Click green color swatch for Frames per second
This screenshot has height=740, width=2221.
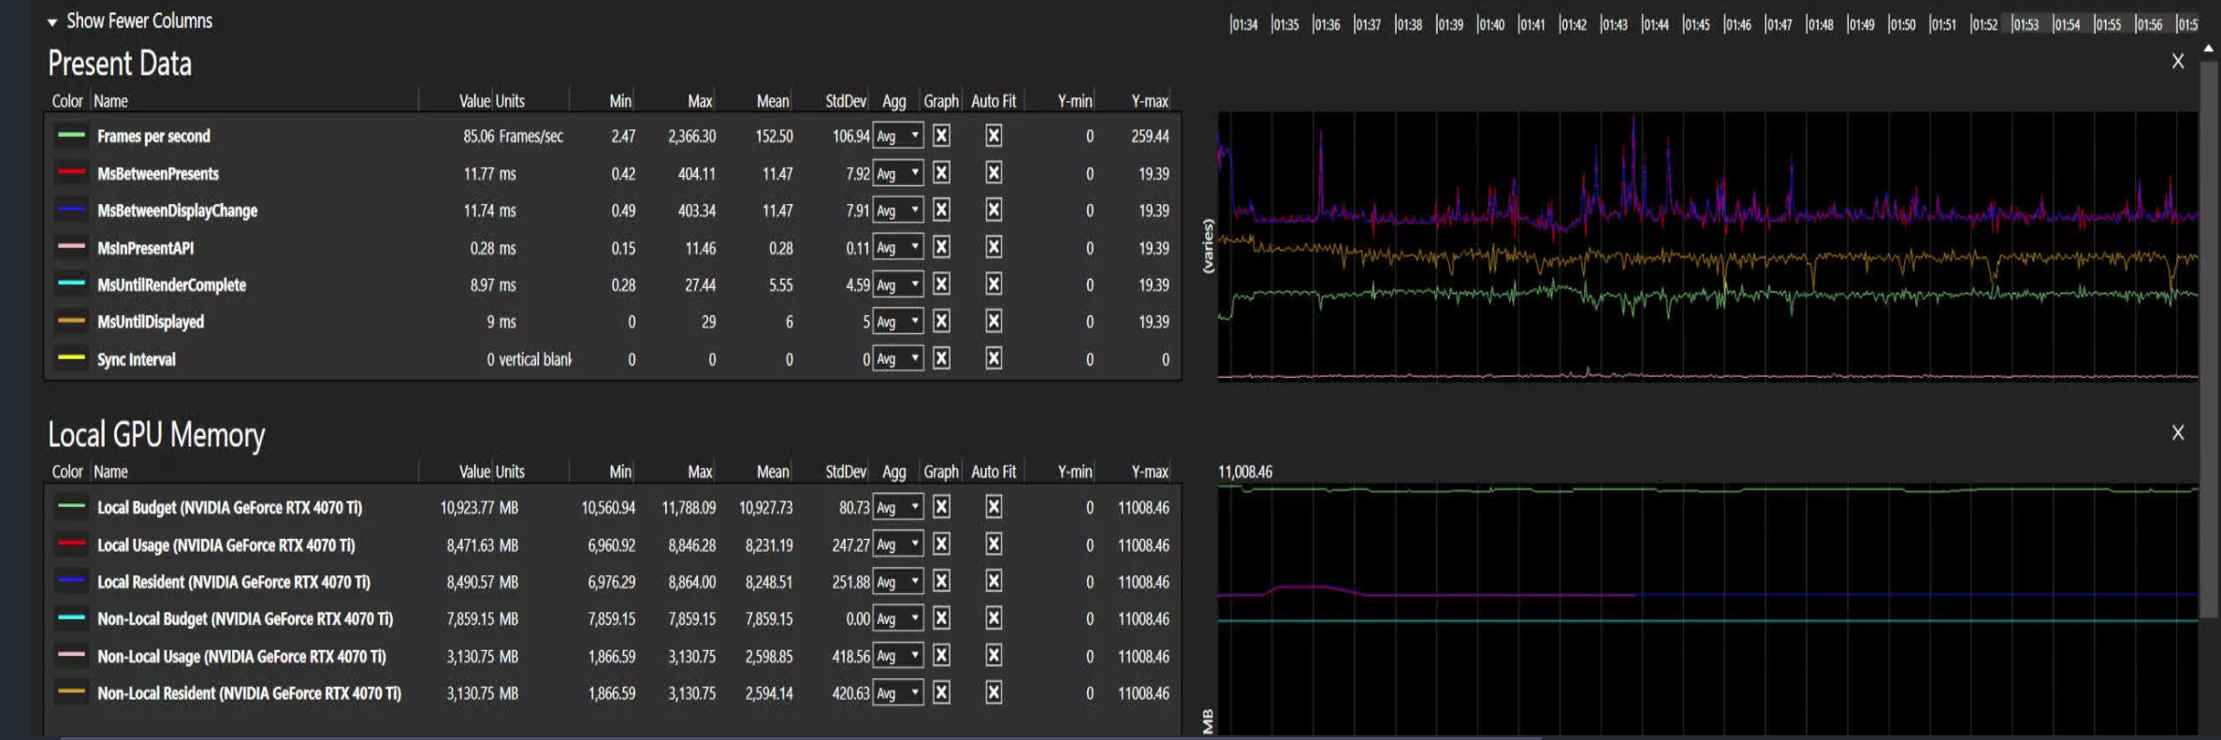pos(71,135)
